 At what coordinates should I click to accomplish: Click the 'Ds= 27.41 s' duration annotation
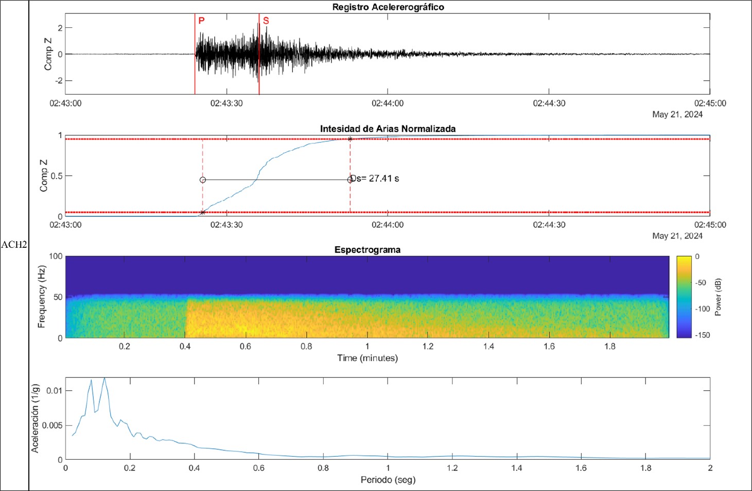[x=375, y=178]
